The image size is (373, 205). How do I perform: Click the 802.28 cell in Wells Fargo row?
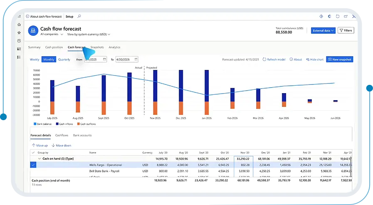pyautogui.click(x=243, y=165)
